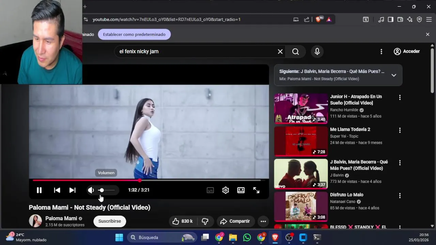Open Brave Shields lion icon
436x245 pixels.
pyautogui.click(x=318, y=19)
